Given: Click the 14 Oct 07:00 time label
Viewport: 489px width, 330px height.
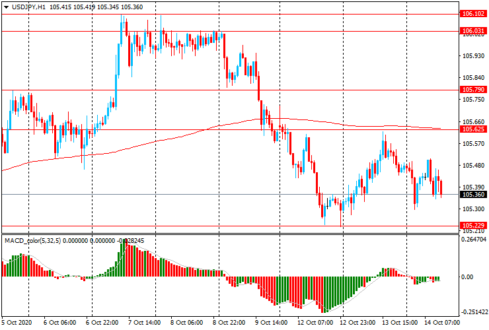Looking at the screenshot, I should (442, 322).
